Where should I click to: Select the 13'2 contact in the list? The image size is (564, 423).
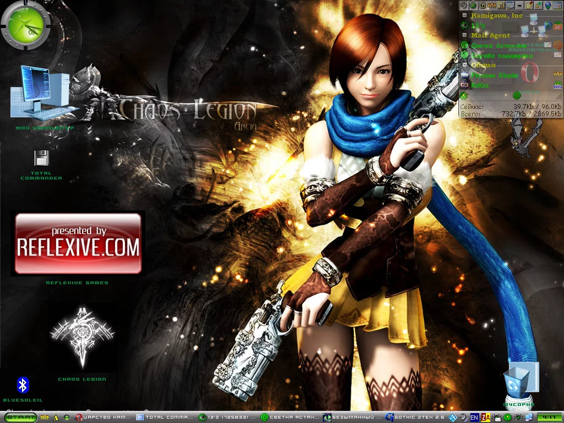(x=478, y=25)
